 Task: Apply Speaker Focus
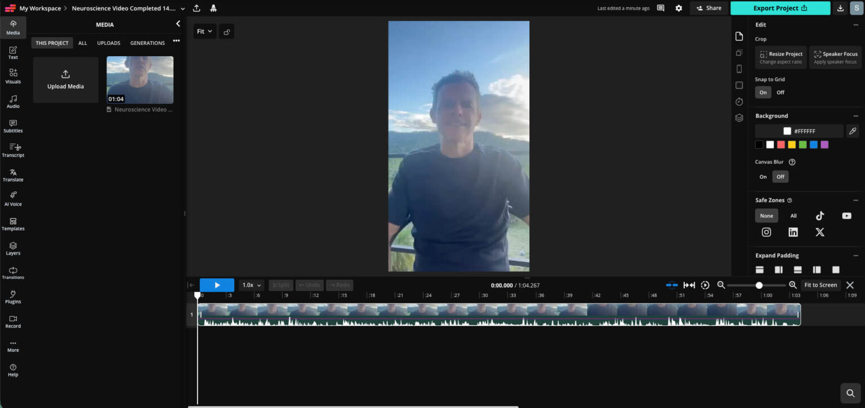(836, 57)
